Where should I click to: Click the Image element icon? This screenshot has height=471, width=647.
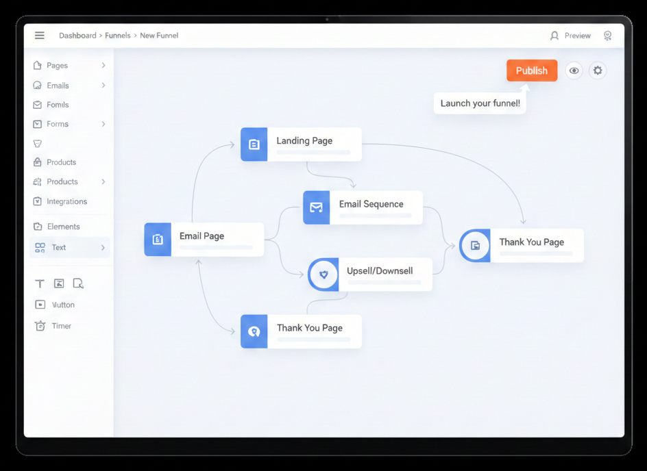[x=58, y=283]
